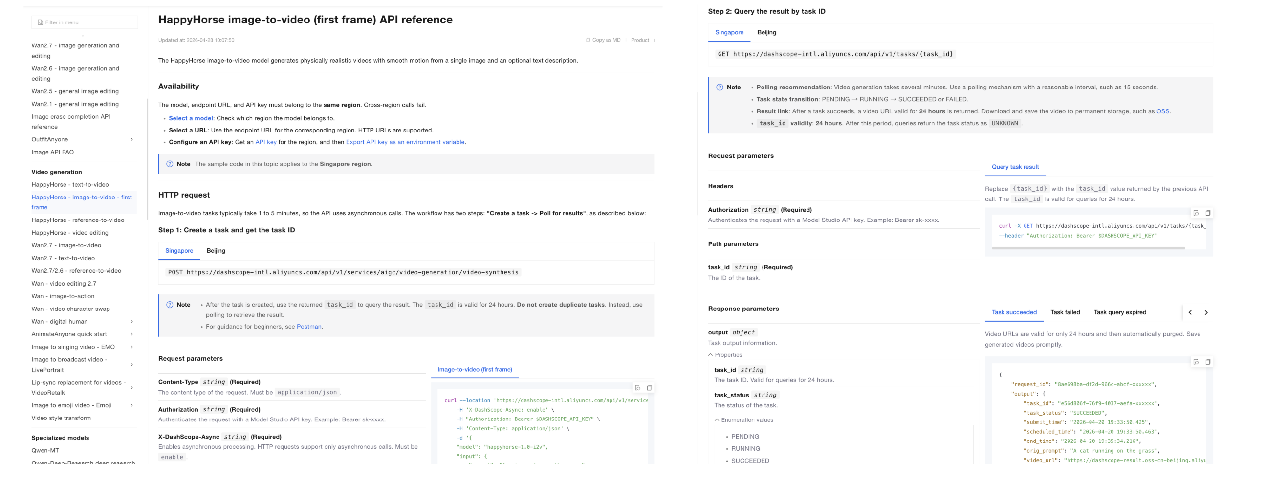Click the left icon above the query task curl code
The width and height of the screenshot is (1265, 485).
pos(1196,213)
